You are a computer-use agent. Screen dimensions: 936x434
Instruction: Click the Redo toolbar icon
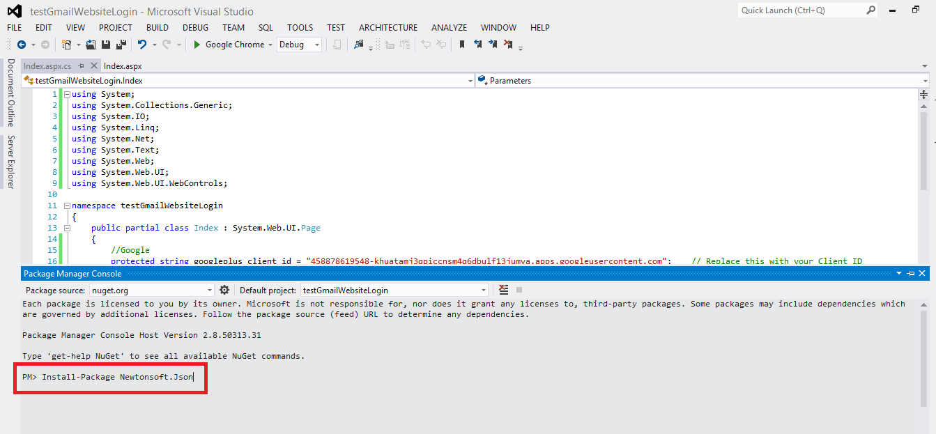pos(167,45)
